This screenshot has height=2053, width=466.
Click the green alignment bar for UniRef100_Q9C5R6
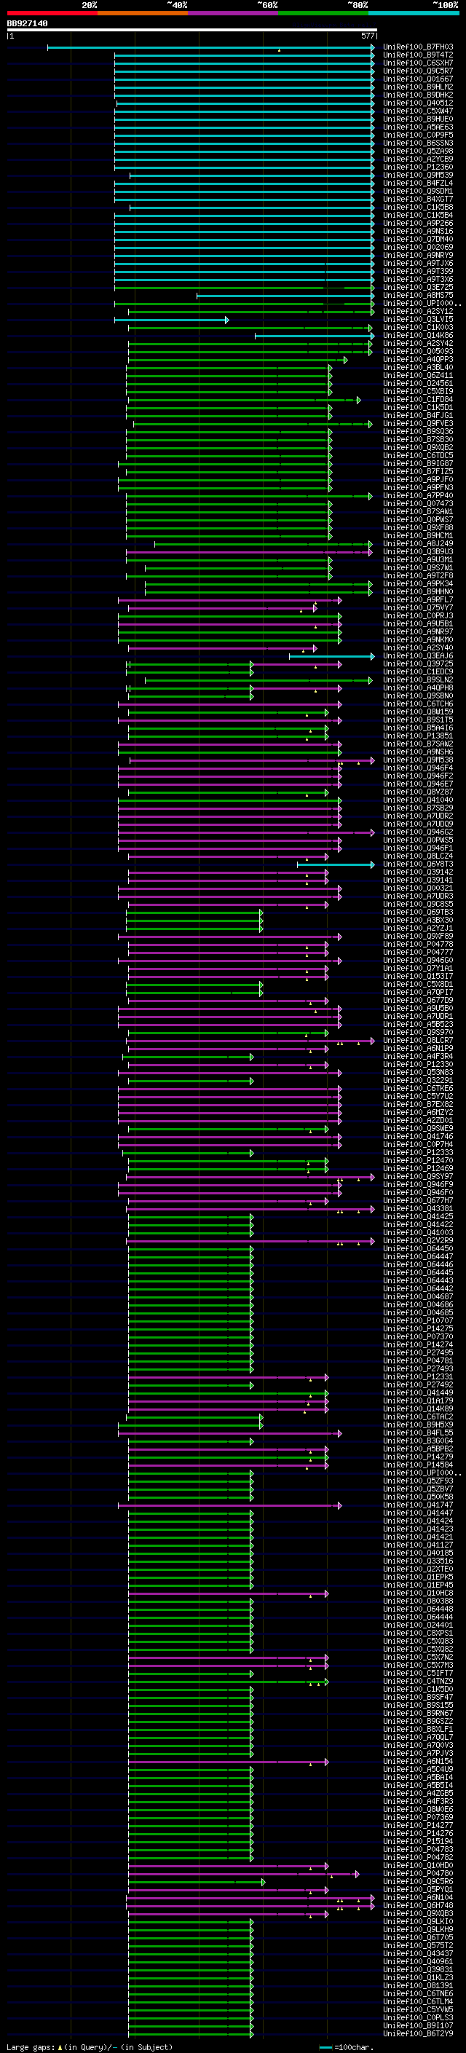197,1882
